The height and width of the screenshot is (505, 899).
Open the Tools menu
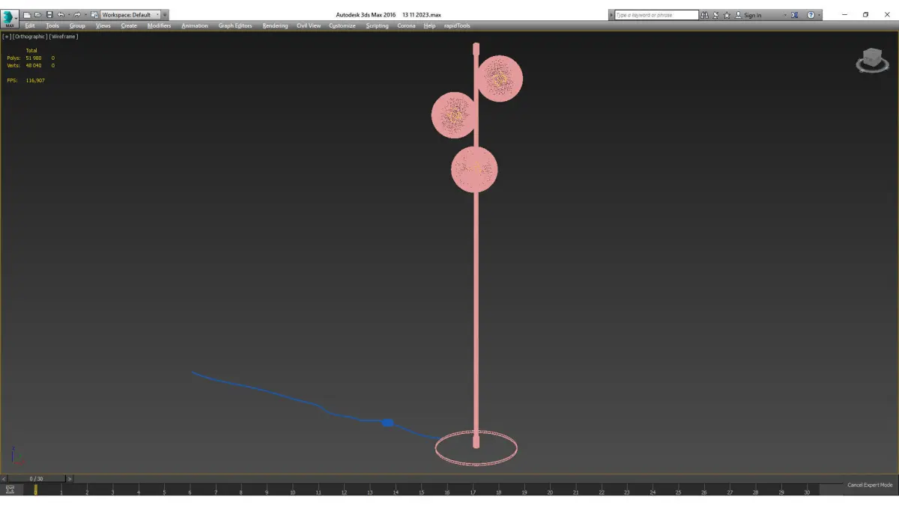[x=52, y=25]
